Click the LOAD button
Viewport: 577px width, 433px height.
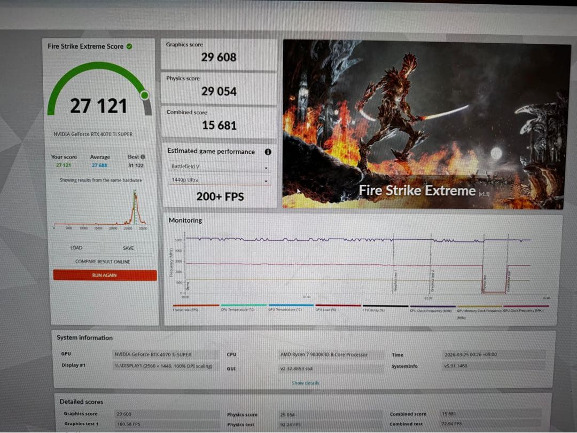click(x=76, y=248)
